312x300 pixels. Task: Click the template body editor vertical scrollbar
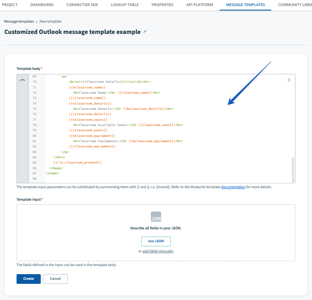pos(293,168)
